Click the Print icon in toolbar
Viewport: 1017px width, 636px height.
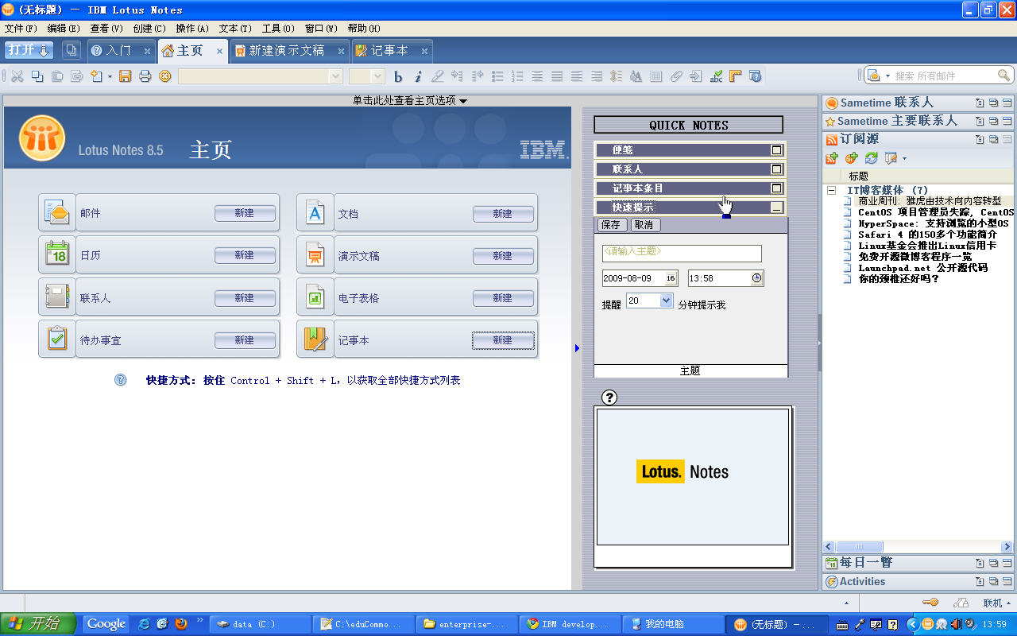click(145, 76)
